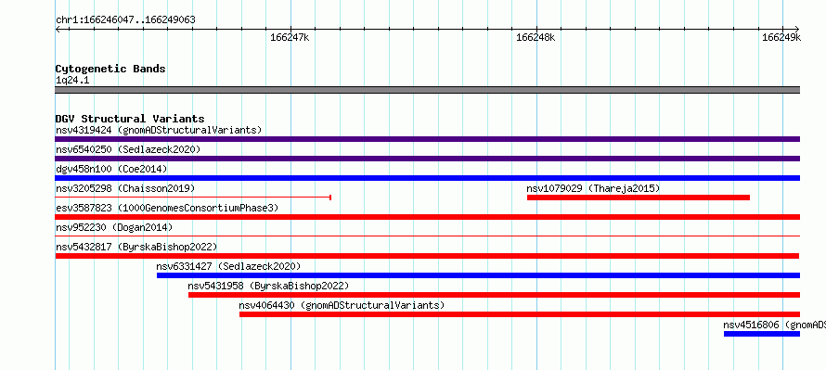Open nsv952230 (Dogan2014) label
826x370 pixels.
[x=114, y=227]
